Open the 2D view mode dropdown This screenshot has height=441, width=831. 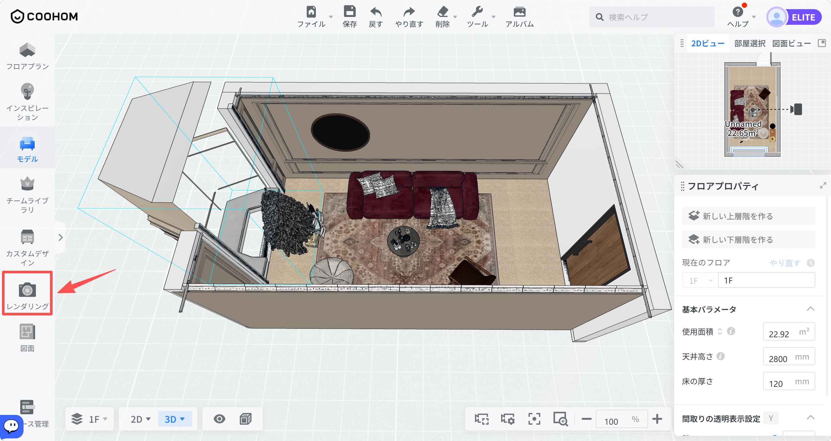pos(140,419)
